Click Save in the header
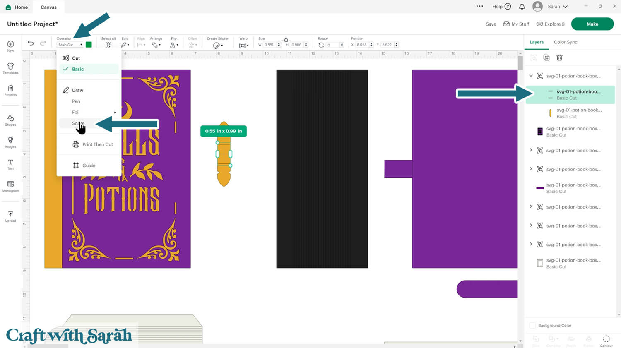The width and height of the screenshot is (621, 348). [491, 24]
